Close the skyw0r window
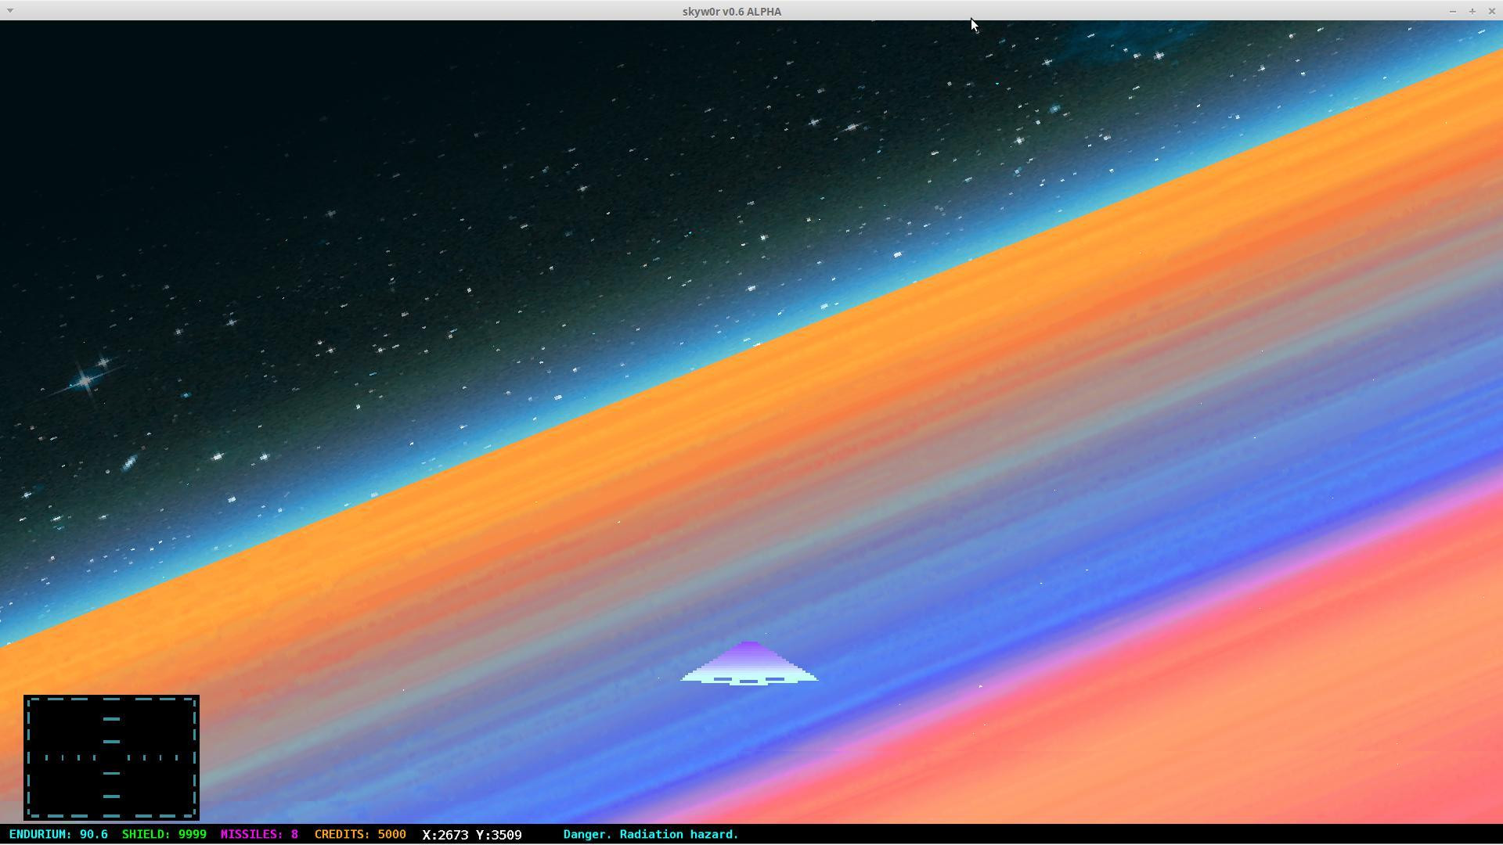 click(1491, 11)
